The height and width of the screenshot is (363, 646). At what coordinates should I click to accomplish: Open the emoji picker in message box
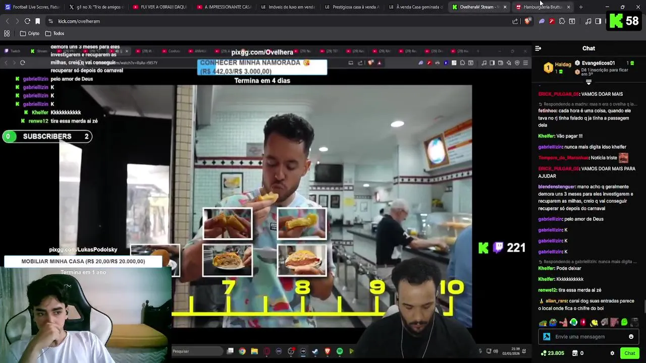tap(631, 337)
